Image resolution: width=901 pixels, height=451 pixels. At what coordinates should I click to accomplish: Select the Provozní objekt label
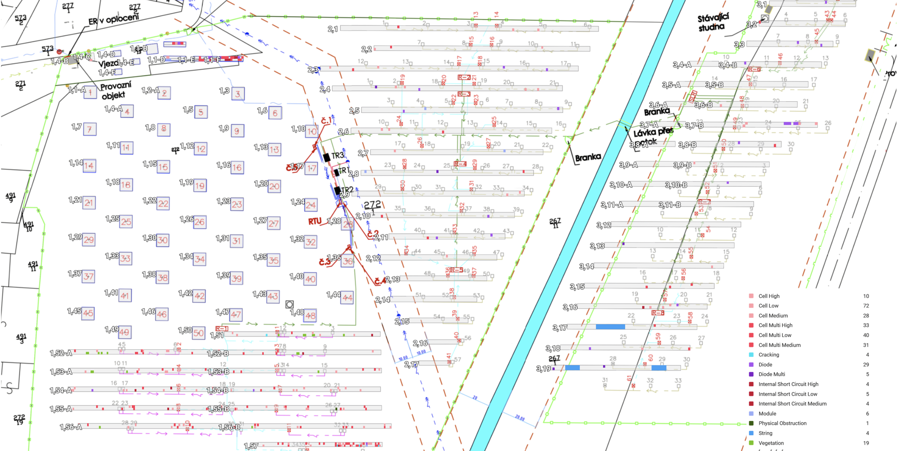click(116, 90)
